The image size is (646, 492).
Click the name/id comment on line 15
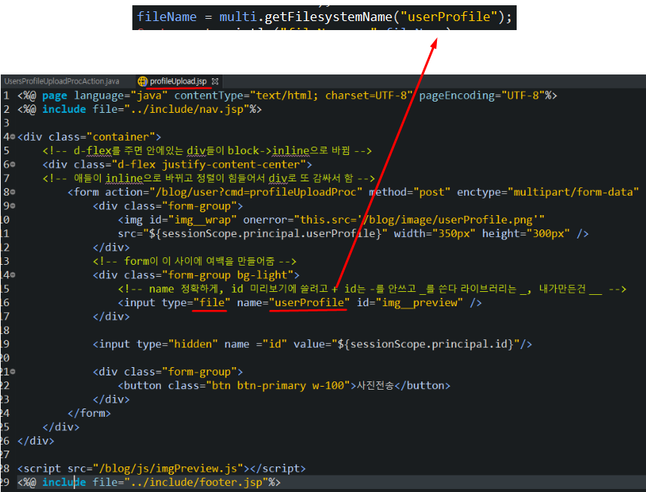[372, 289]
